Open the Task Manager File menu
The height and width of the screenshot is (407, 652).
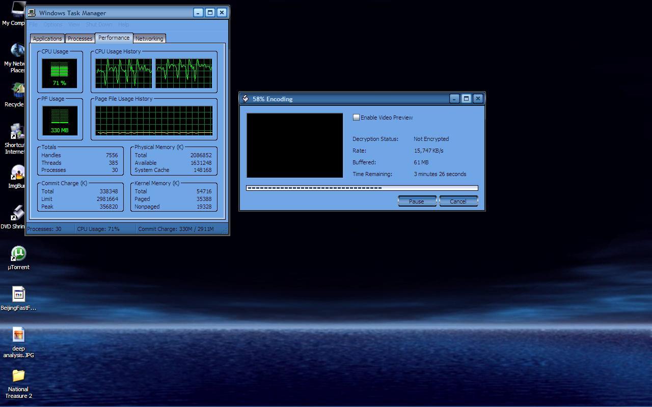34,24
